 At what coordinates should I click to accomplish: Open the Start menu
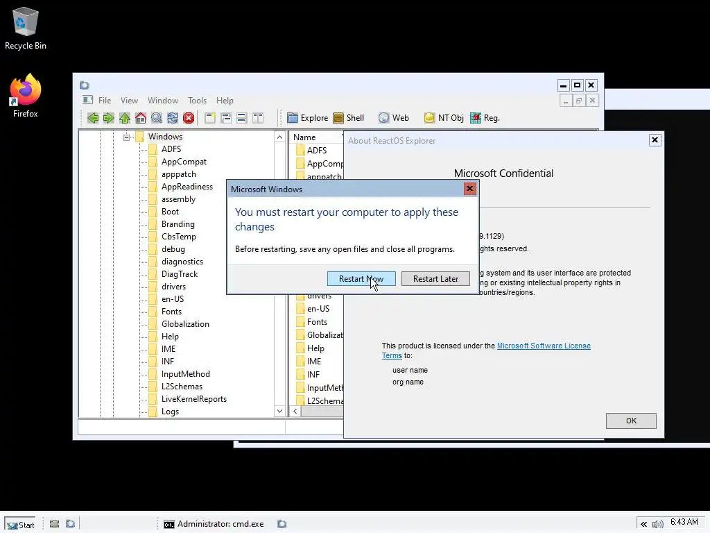pos(20,525)
